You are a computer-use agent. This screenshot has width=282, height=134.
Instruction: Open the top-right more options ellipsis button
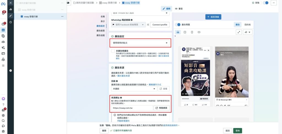[x=273, y=3]
